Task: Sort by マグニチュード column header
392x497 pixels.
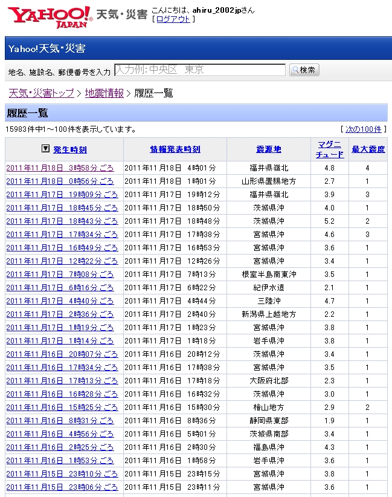Action: (330, 149)
